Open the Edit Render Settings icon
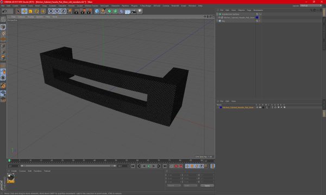The image size is (326, 195). (x=89, y=11)
